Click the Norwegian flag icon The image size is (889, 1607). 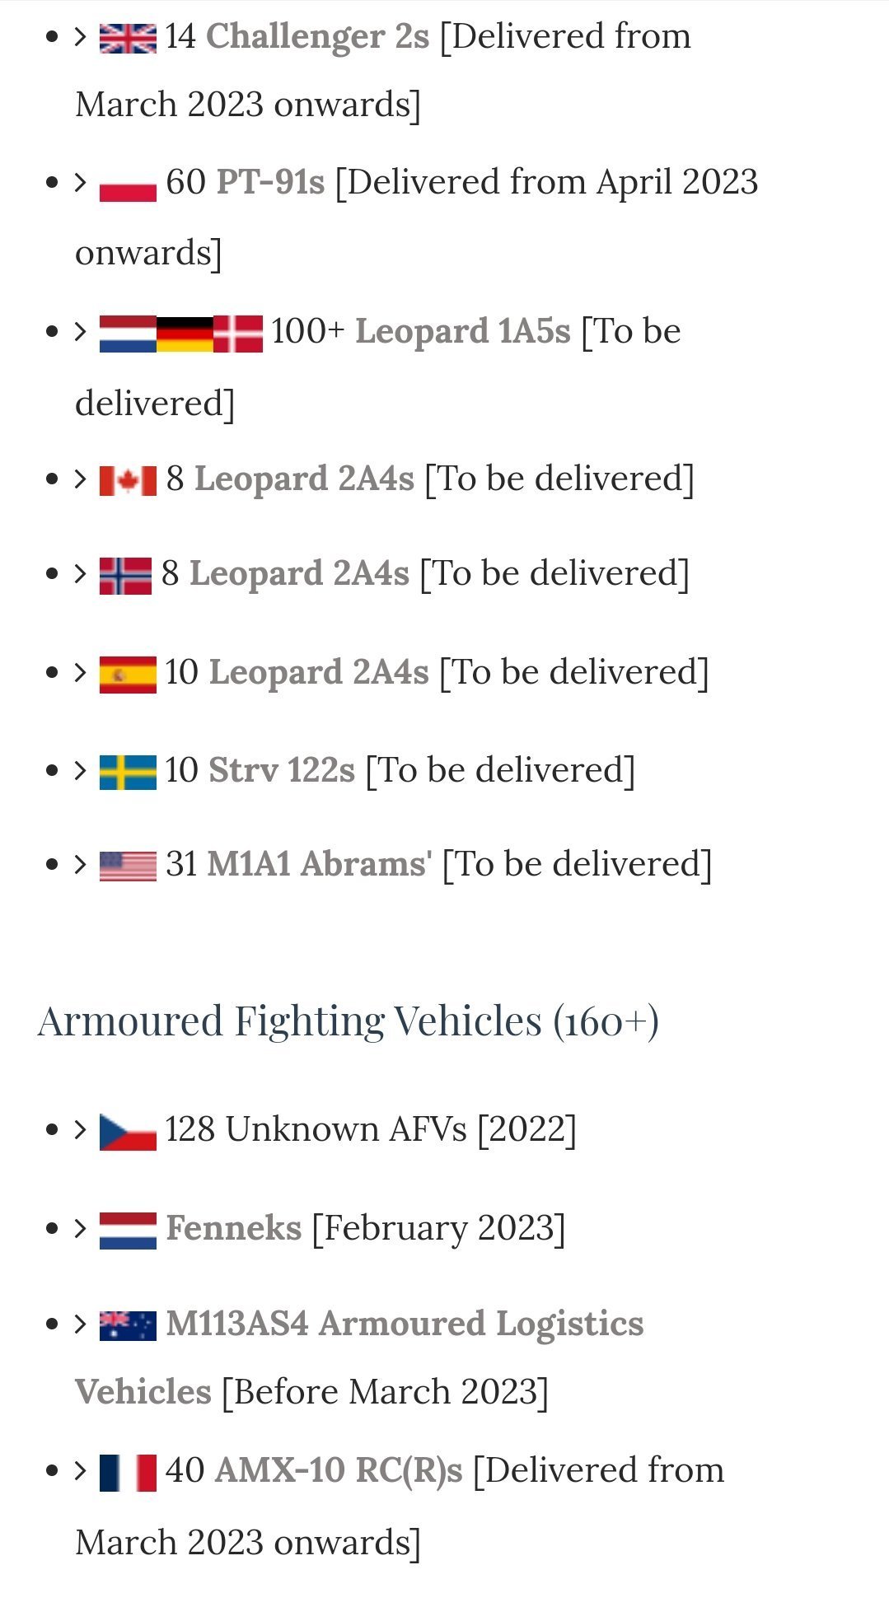125,576
